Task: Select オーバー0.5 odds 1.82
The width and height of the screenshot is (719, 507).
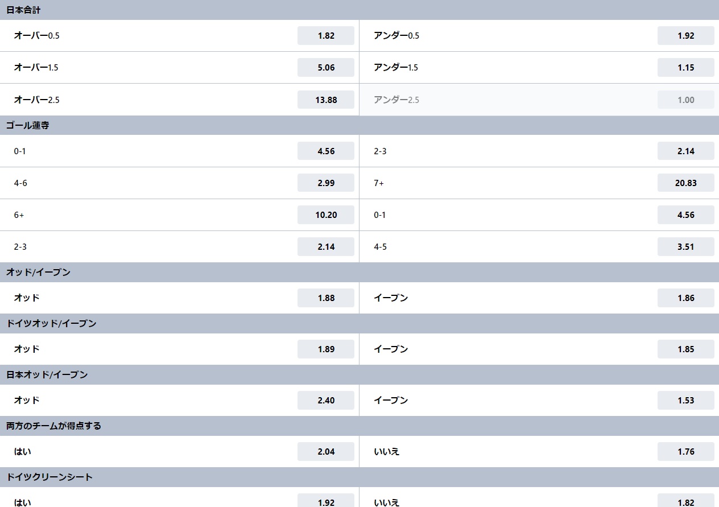Action: [x=326, y=35]
